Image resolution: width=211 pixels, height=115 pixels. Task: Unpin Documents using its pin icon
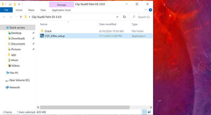[x=33, y=44]
